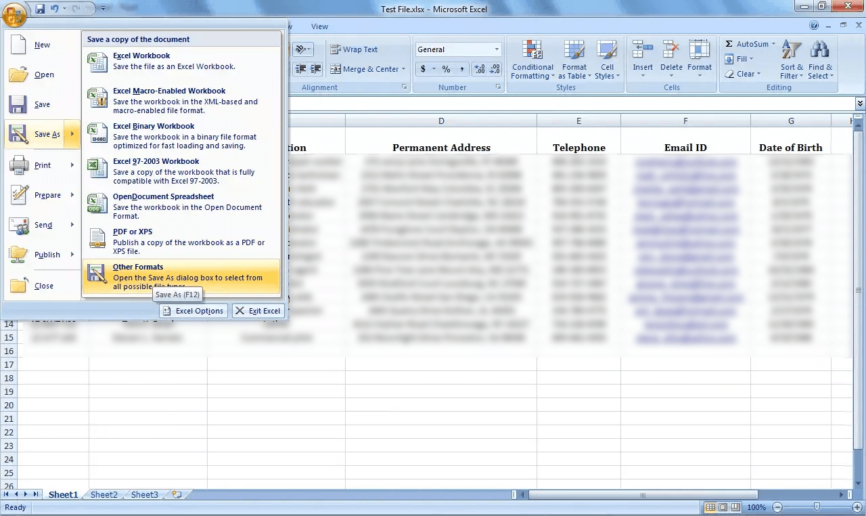Viewport: 866px width, 516px height.
Task: Open Conditional Formatting options
Action: pos(532,60)
